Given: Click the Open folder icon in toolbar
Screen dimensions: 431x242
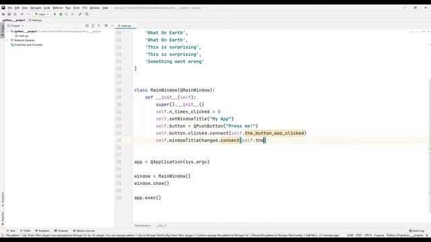Looking at the screenshot, I should point(3,14).
